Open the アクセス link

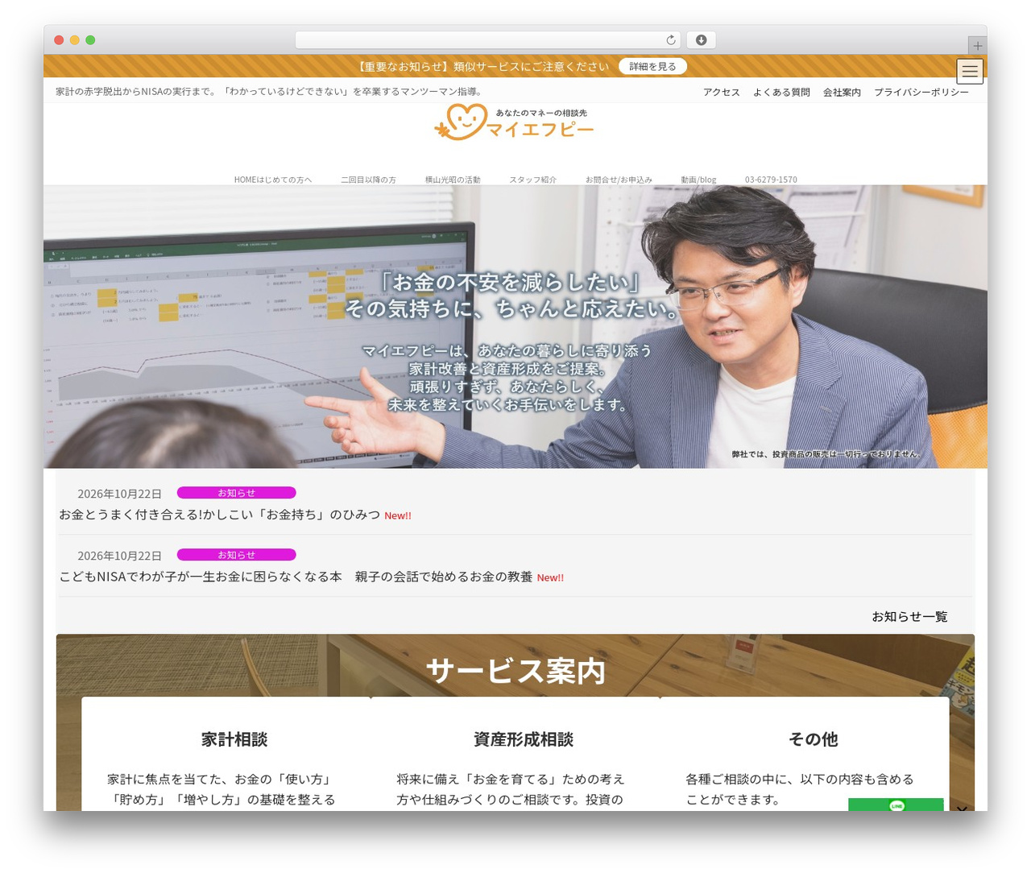[722, 93]
